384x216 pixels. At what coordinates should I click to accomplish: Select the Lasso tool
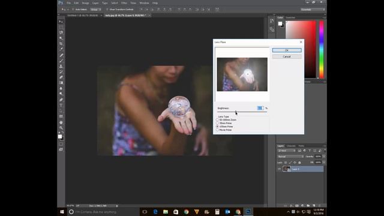[x=61, y=32]
